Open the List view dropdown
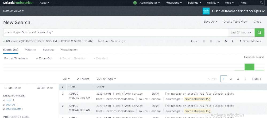This screenshot has width=267, height=118. (x=66, y=79)
